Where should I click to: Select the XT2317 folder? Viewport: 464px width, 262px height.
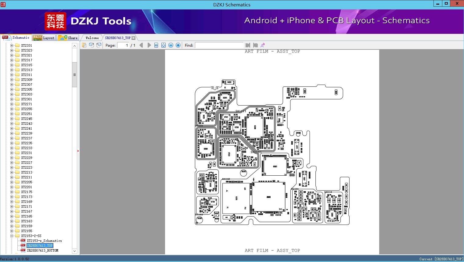(x=27, y=60)
